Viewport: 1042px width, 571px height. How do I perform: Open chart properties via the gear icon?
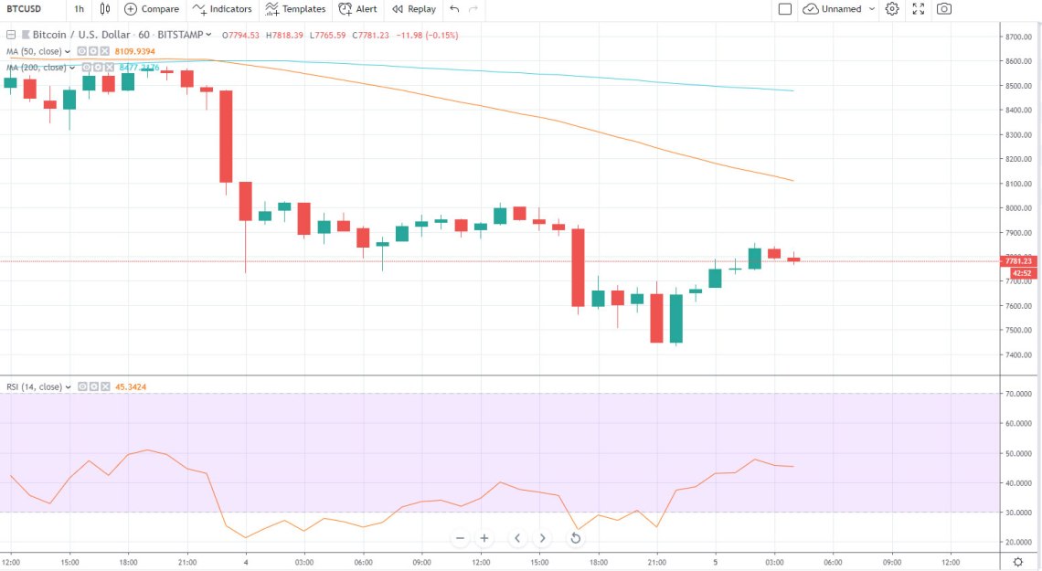(892, 9)
